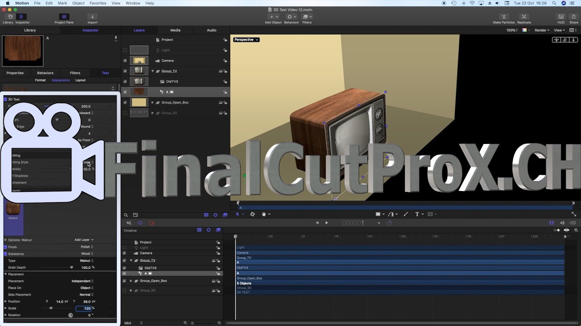
Task: Toggle the Finish checkbox
Action: 5,247
